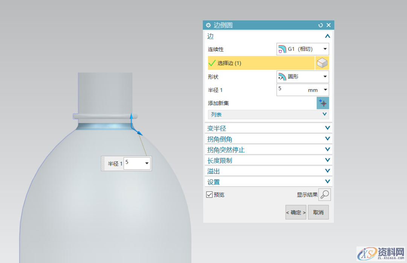
Task: Click the 确定 confirm button
Action: pyautogui.click(x=295, y=212)
